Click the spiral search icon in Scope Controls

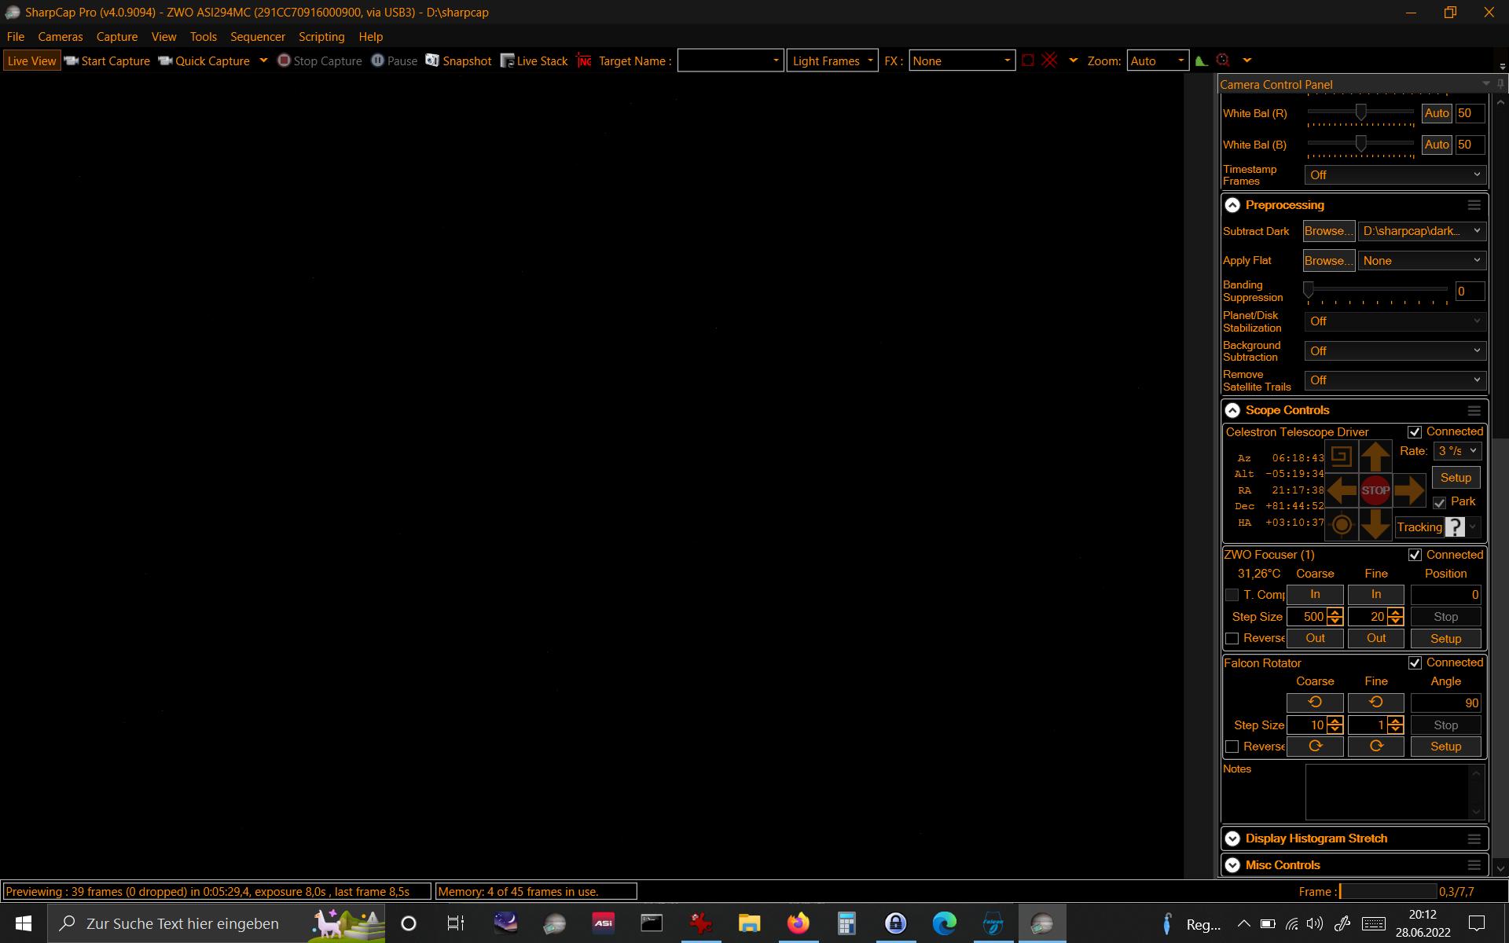coord(1342,456)
